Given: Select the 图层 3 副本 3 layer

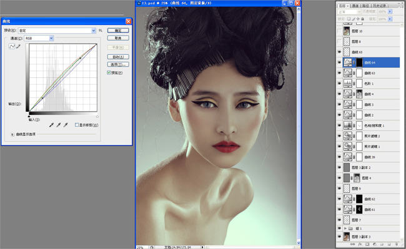Looking at the screenshot, I should coord(368,237).
